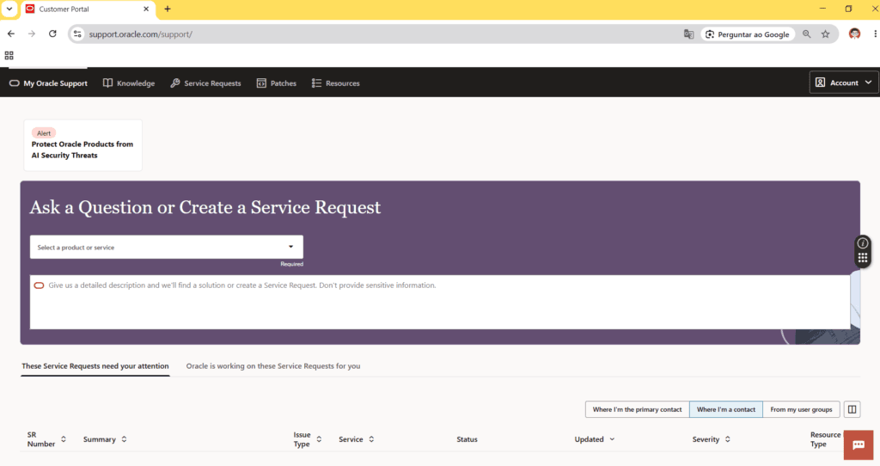
Task: View site information icon in address bar
Action: tap(77, 34)
